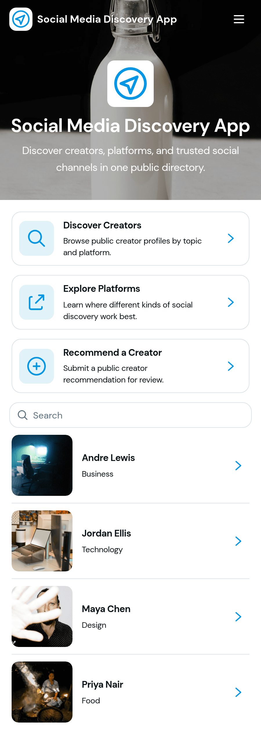Open Discover Creators via its chevron
The image size is (261, 733).
pyautogui.click(x=231, y=238)
